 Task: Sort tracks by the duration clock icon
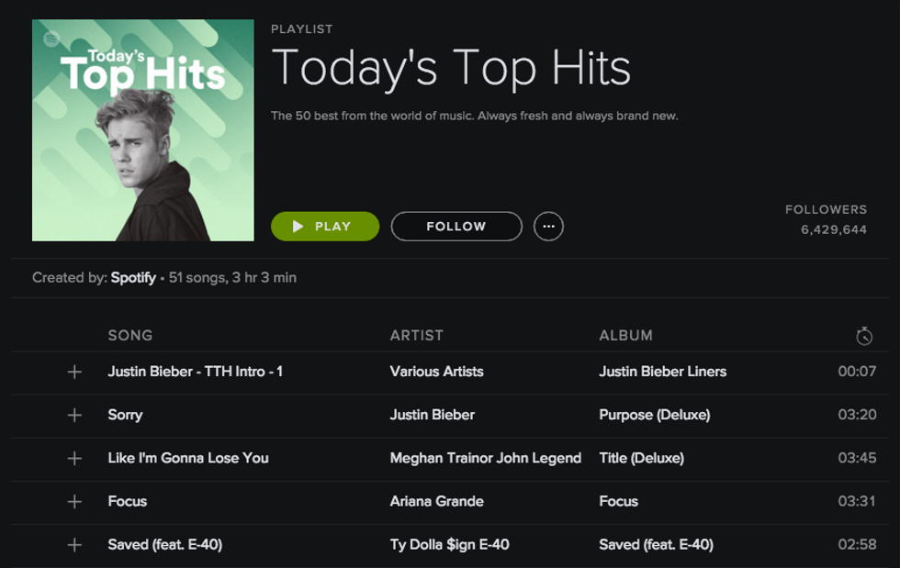click(863, 337)
